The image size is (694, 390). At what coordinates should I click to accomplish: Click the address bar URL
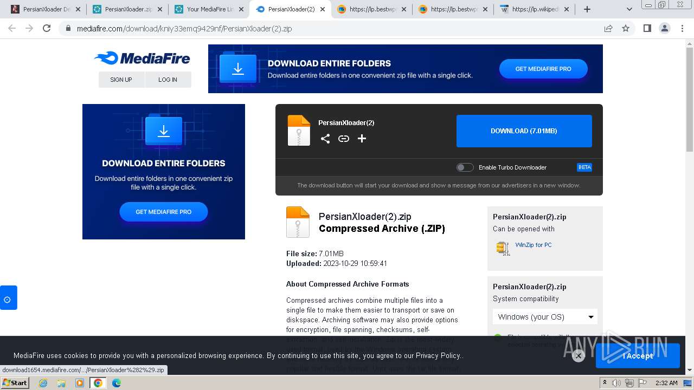click(184, 29)
